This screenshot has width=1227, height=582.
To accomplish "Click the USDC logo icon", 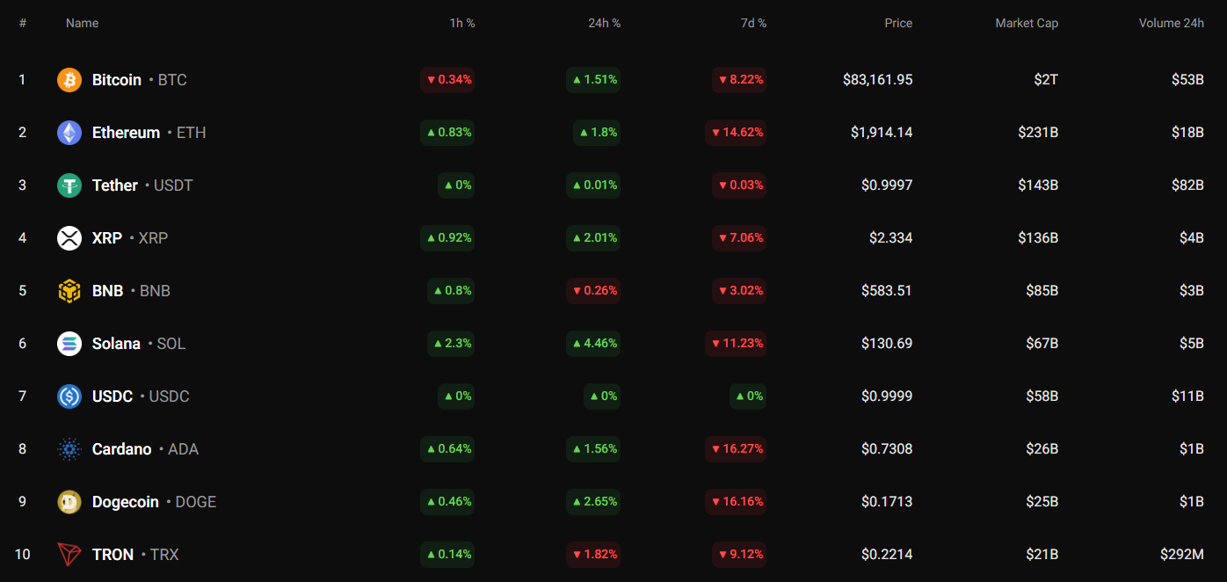I will coord(69,396).
